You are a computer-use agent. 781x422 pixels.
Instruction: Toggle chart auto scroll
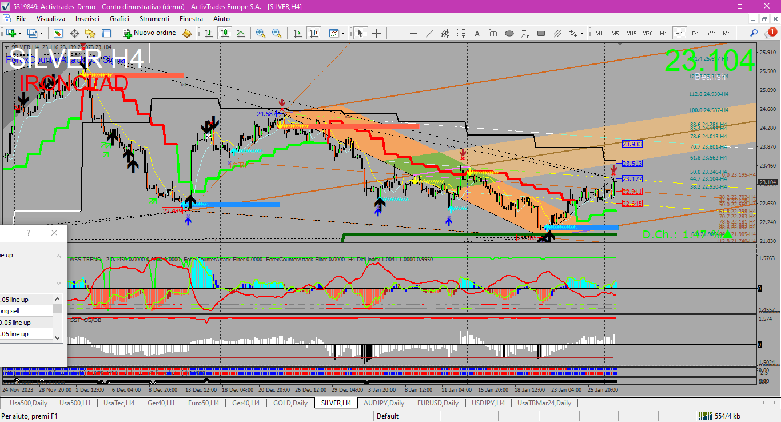click(297, 33)
